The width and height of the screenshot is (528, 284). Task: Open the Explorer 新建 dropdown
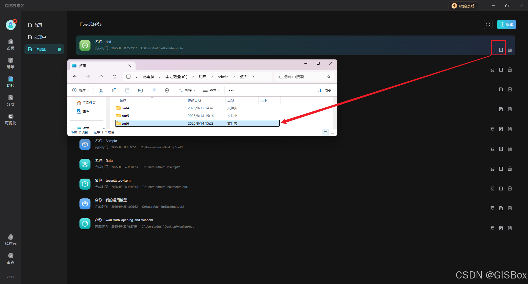pyautogui.click(x=81, y=90)
